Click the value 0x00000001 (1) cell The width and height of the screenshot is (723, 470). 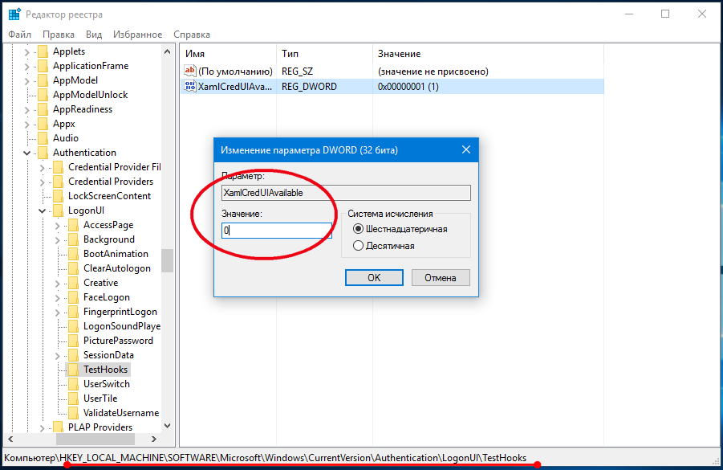[x=408, y=86]
